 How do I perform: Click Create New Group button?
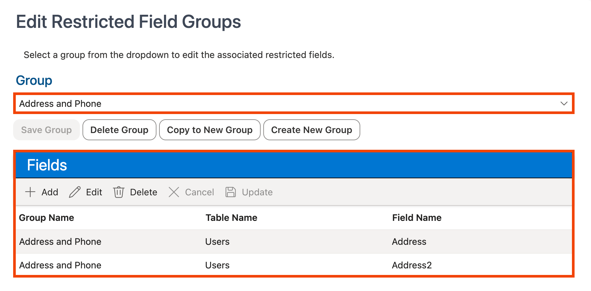311,130
